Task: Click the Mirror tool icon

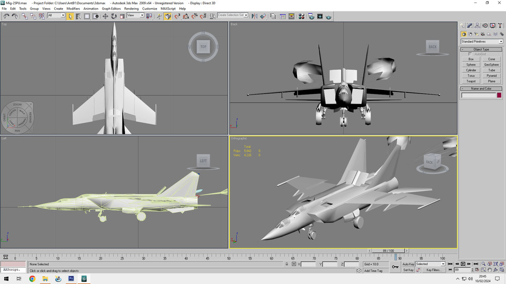Action: 255,16
